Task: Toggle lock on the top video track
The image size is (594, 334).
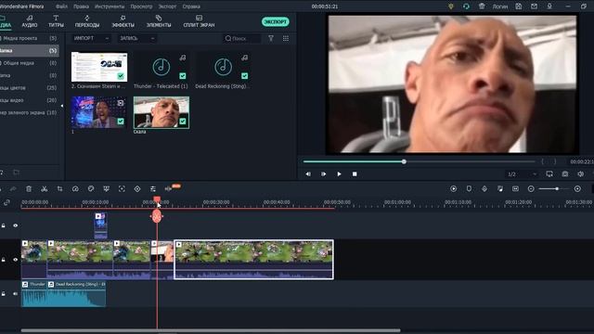Action: pos(4,225)
